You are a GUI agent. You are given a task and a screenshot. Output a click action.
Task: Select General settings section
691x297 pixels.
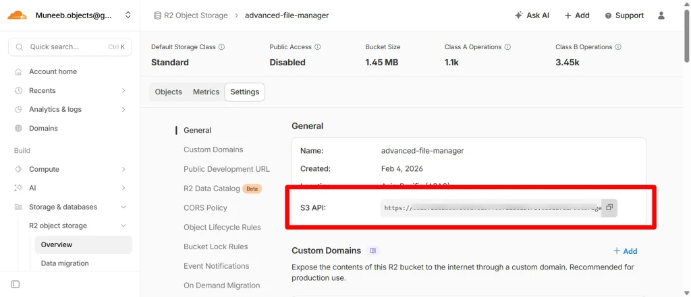click(x=198, y=130)
